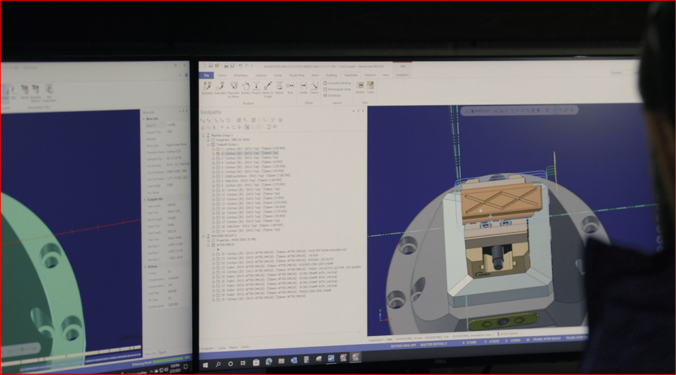Redo via quick access toolbar
This screenshot has width=676, height=375.
(246, 66)
